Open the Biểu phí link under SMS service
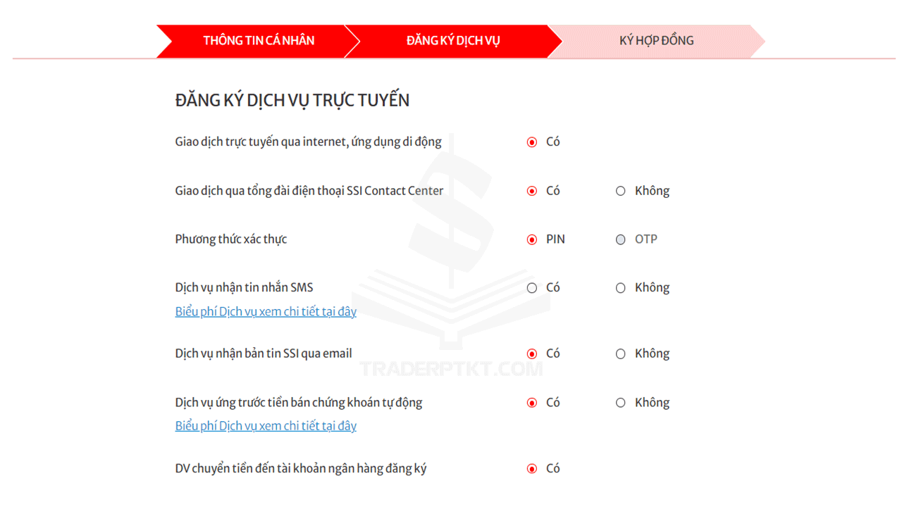The height and width of the screenshot is (507, 902). tap(266, 311)
